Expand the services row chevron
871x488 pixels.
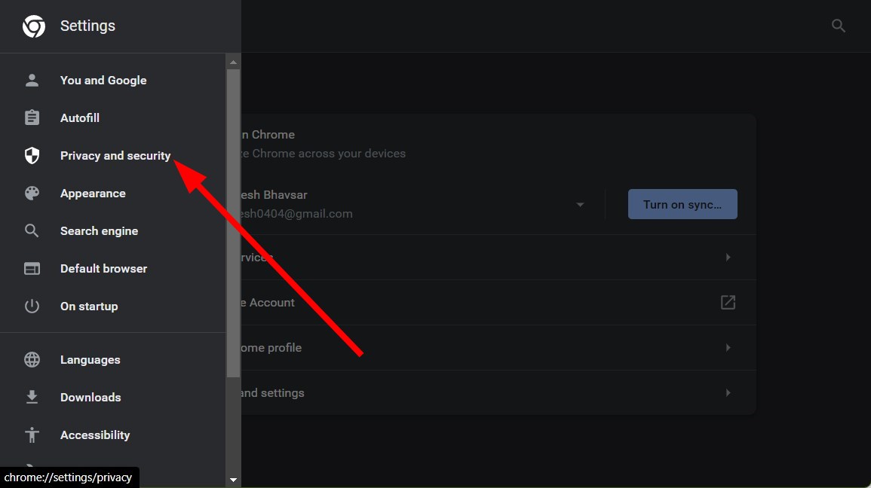728,258
